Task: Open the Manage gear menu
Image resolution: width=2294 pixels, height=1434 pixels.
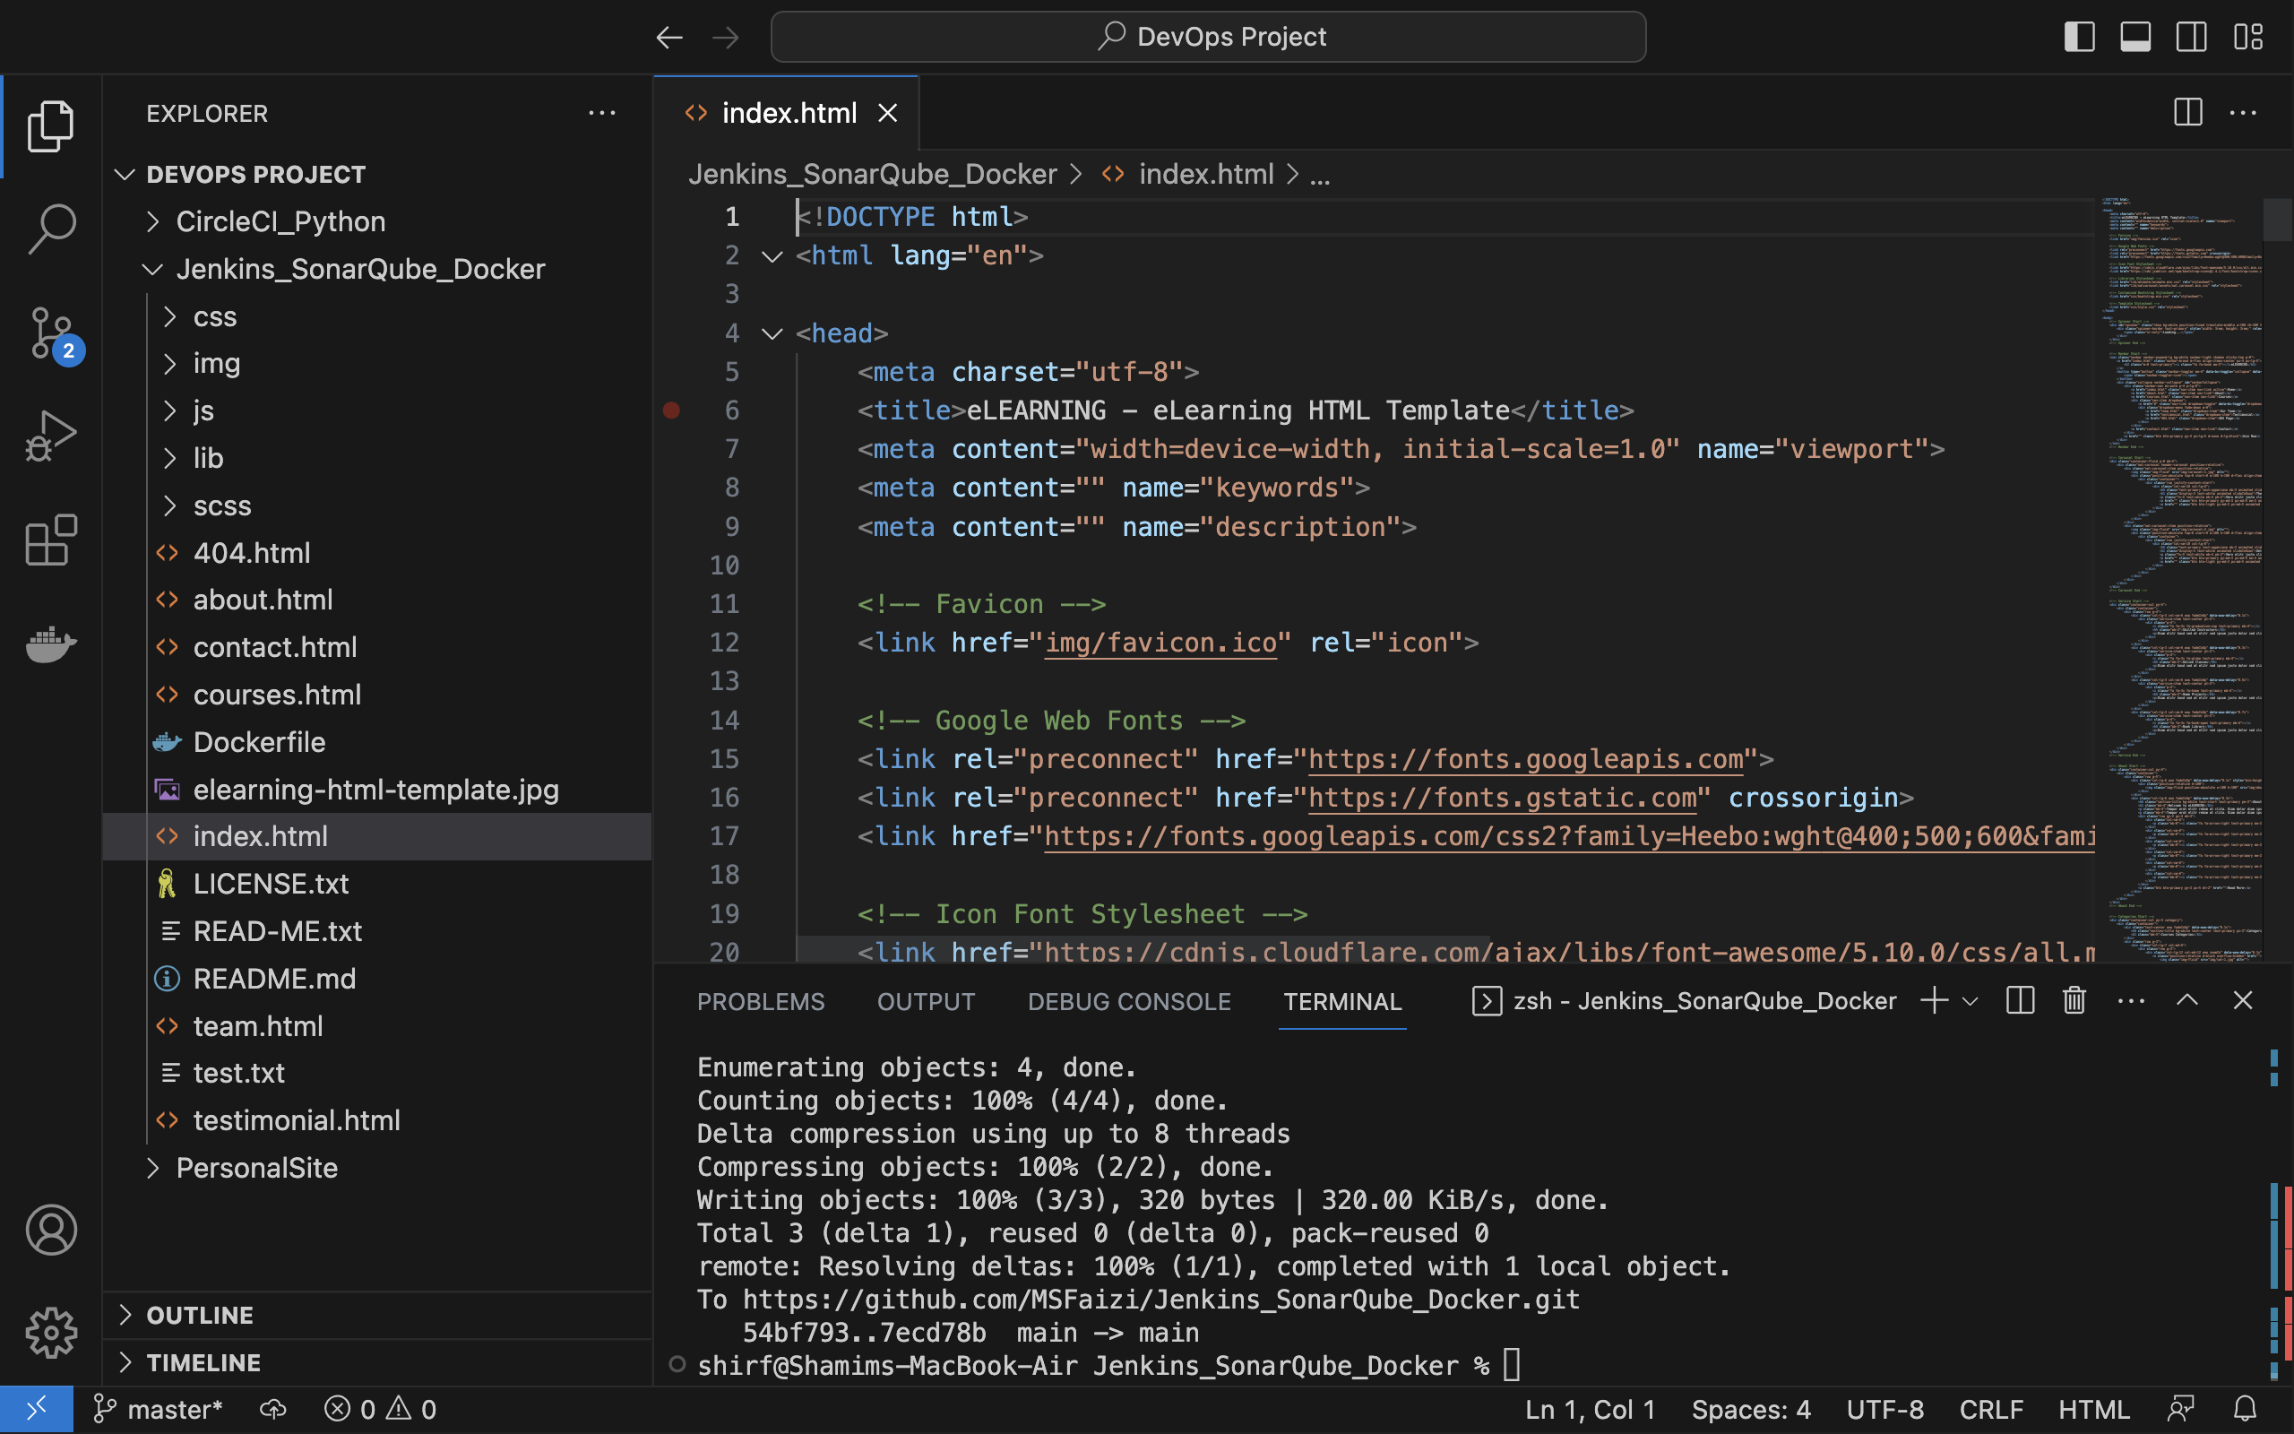Action: [51, 1332]
